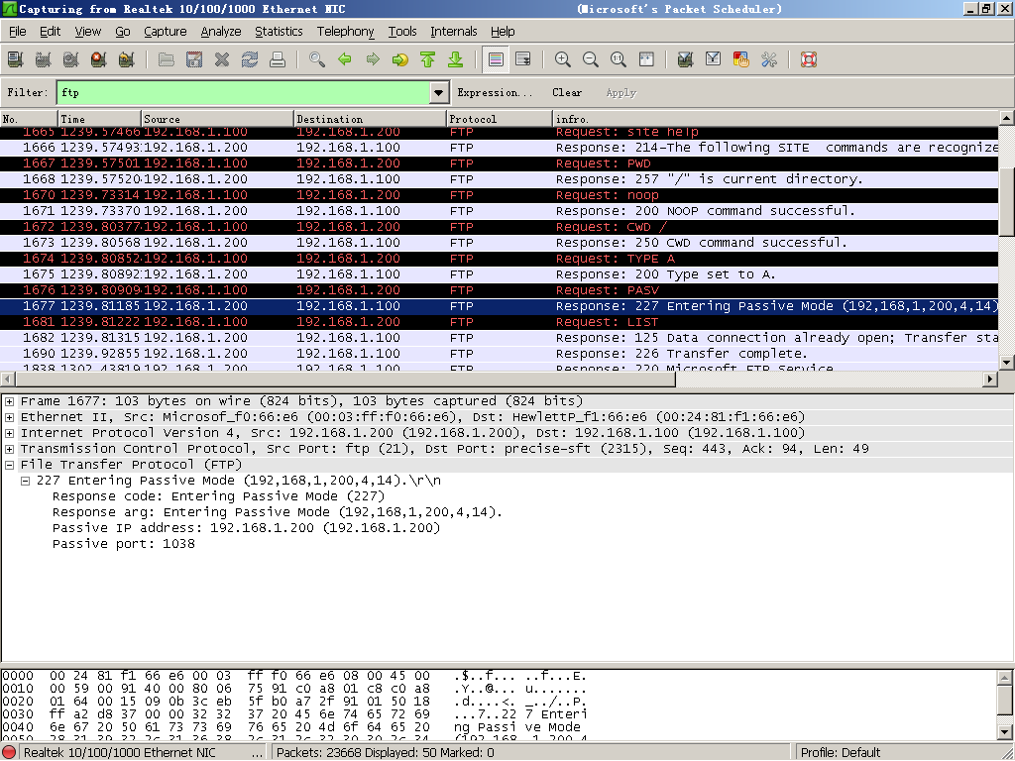Zoom out of packet text icon

point(591,59)
